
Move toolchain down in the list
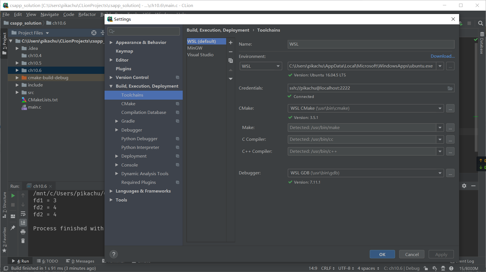[231, 79]
